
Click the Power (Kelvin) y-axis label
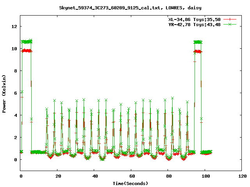tap(4, 94)
